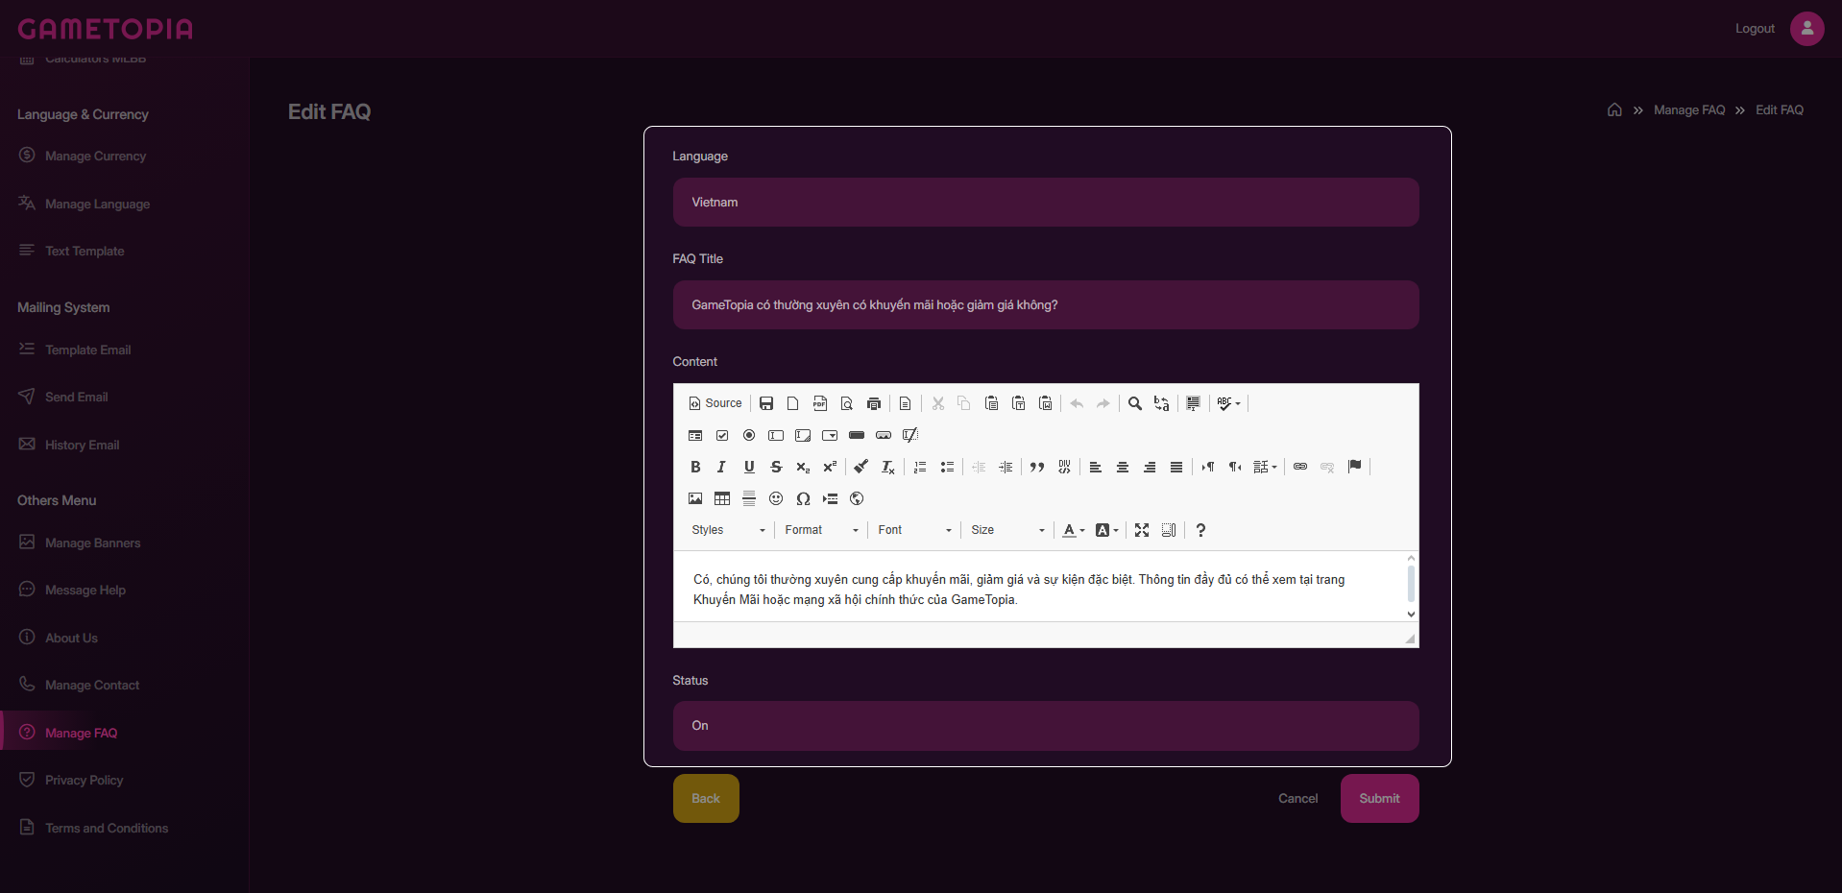Click the Print icon

pyautogui.click(x=874, y=403)
